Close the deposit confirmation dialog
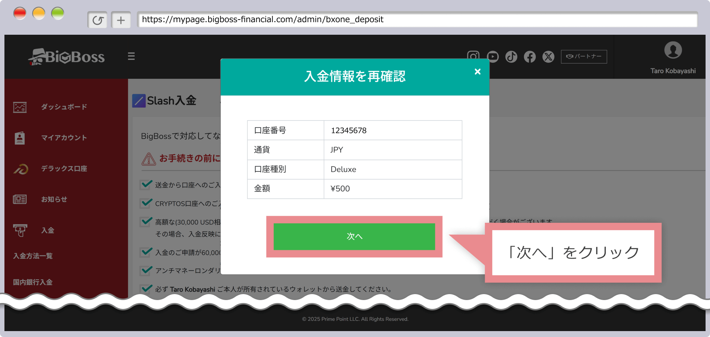The width and height of the screenshot is (710, 337). pyautogui.click(x=477, y=72)
